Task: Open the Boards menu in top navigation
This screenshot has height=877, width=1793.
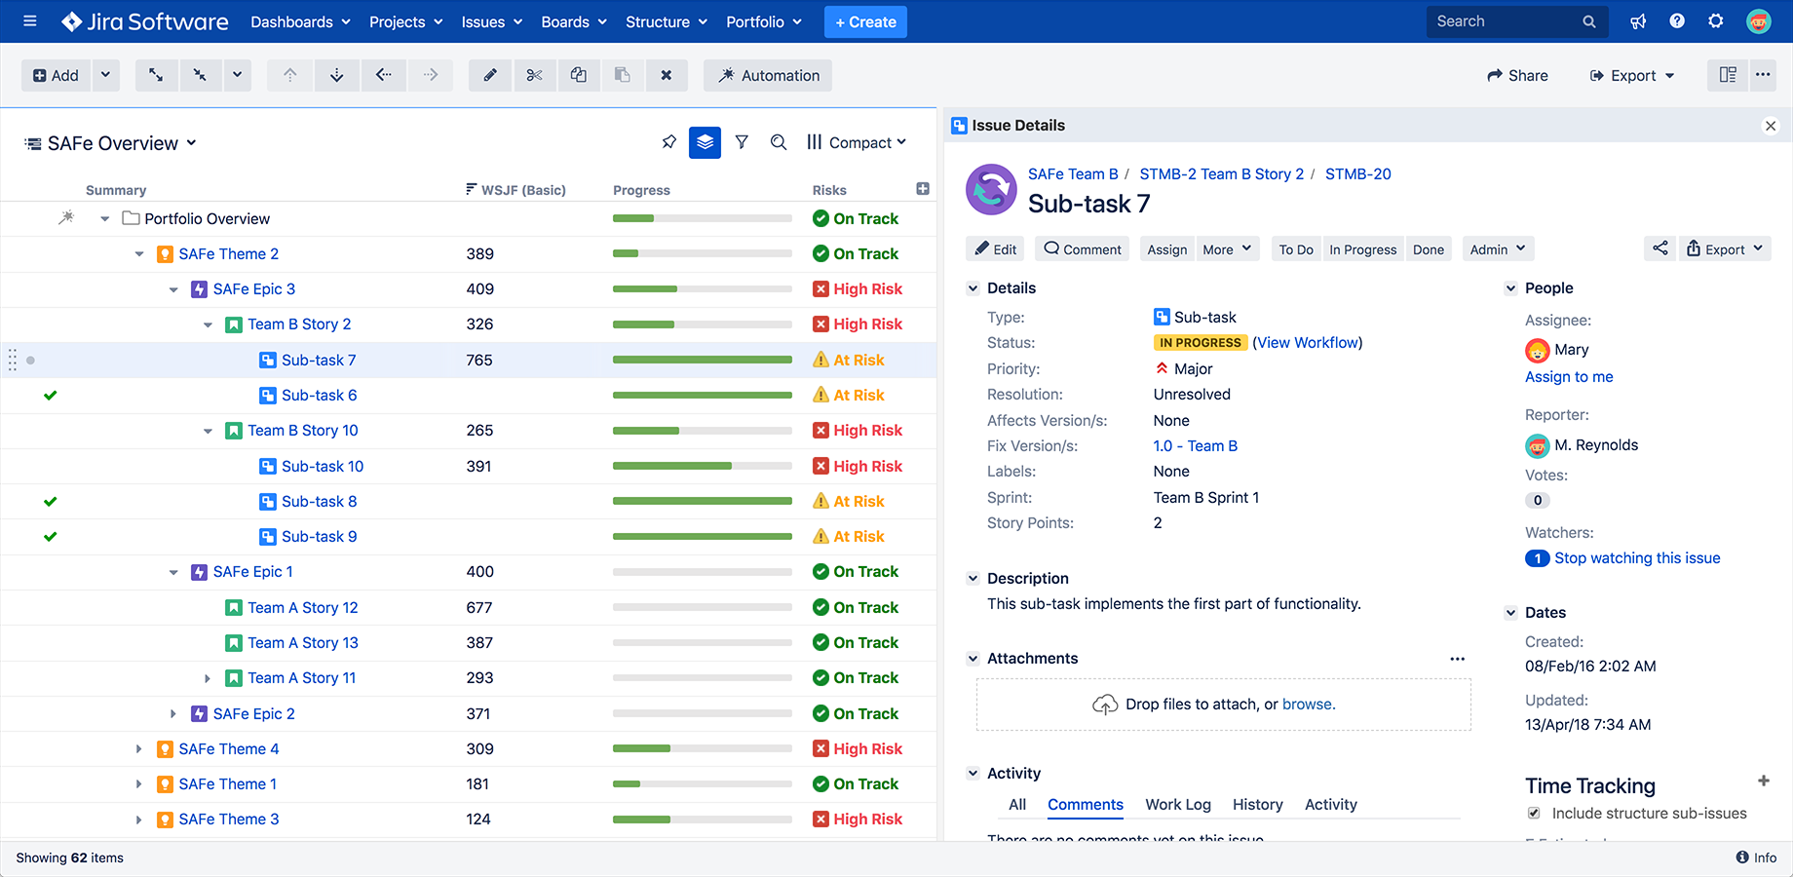Action: coord(573,21)
